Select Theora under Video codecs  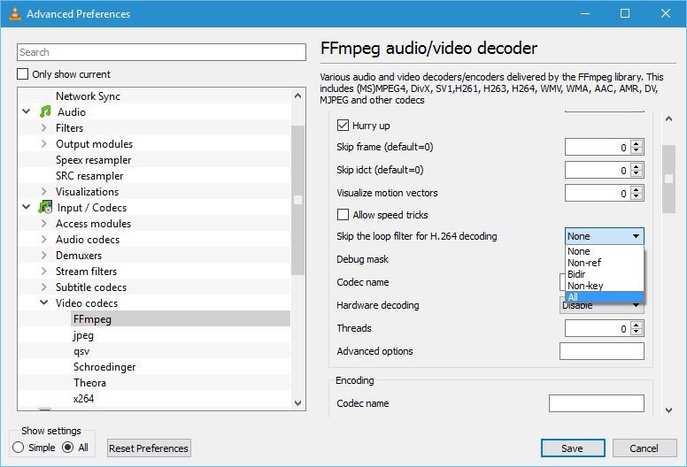coord(89,383)
